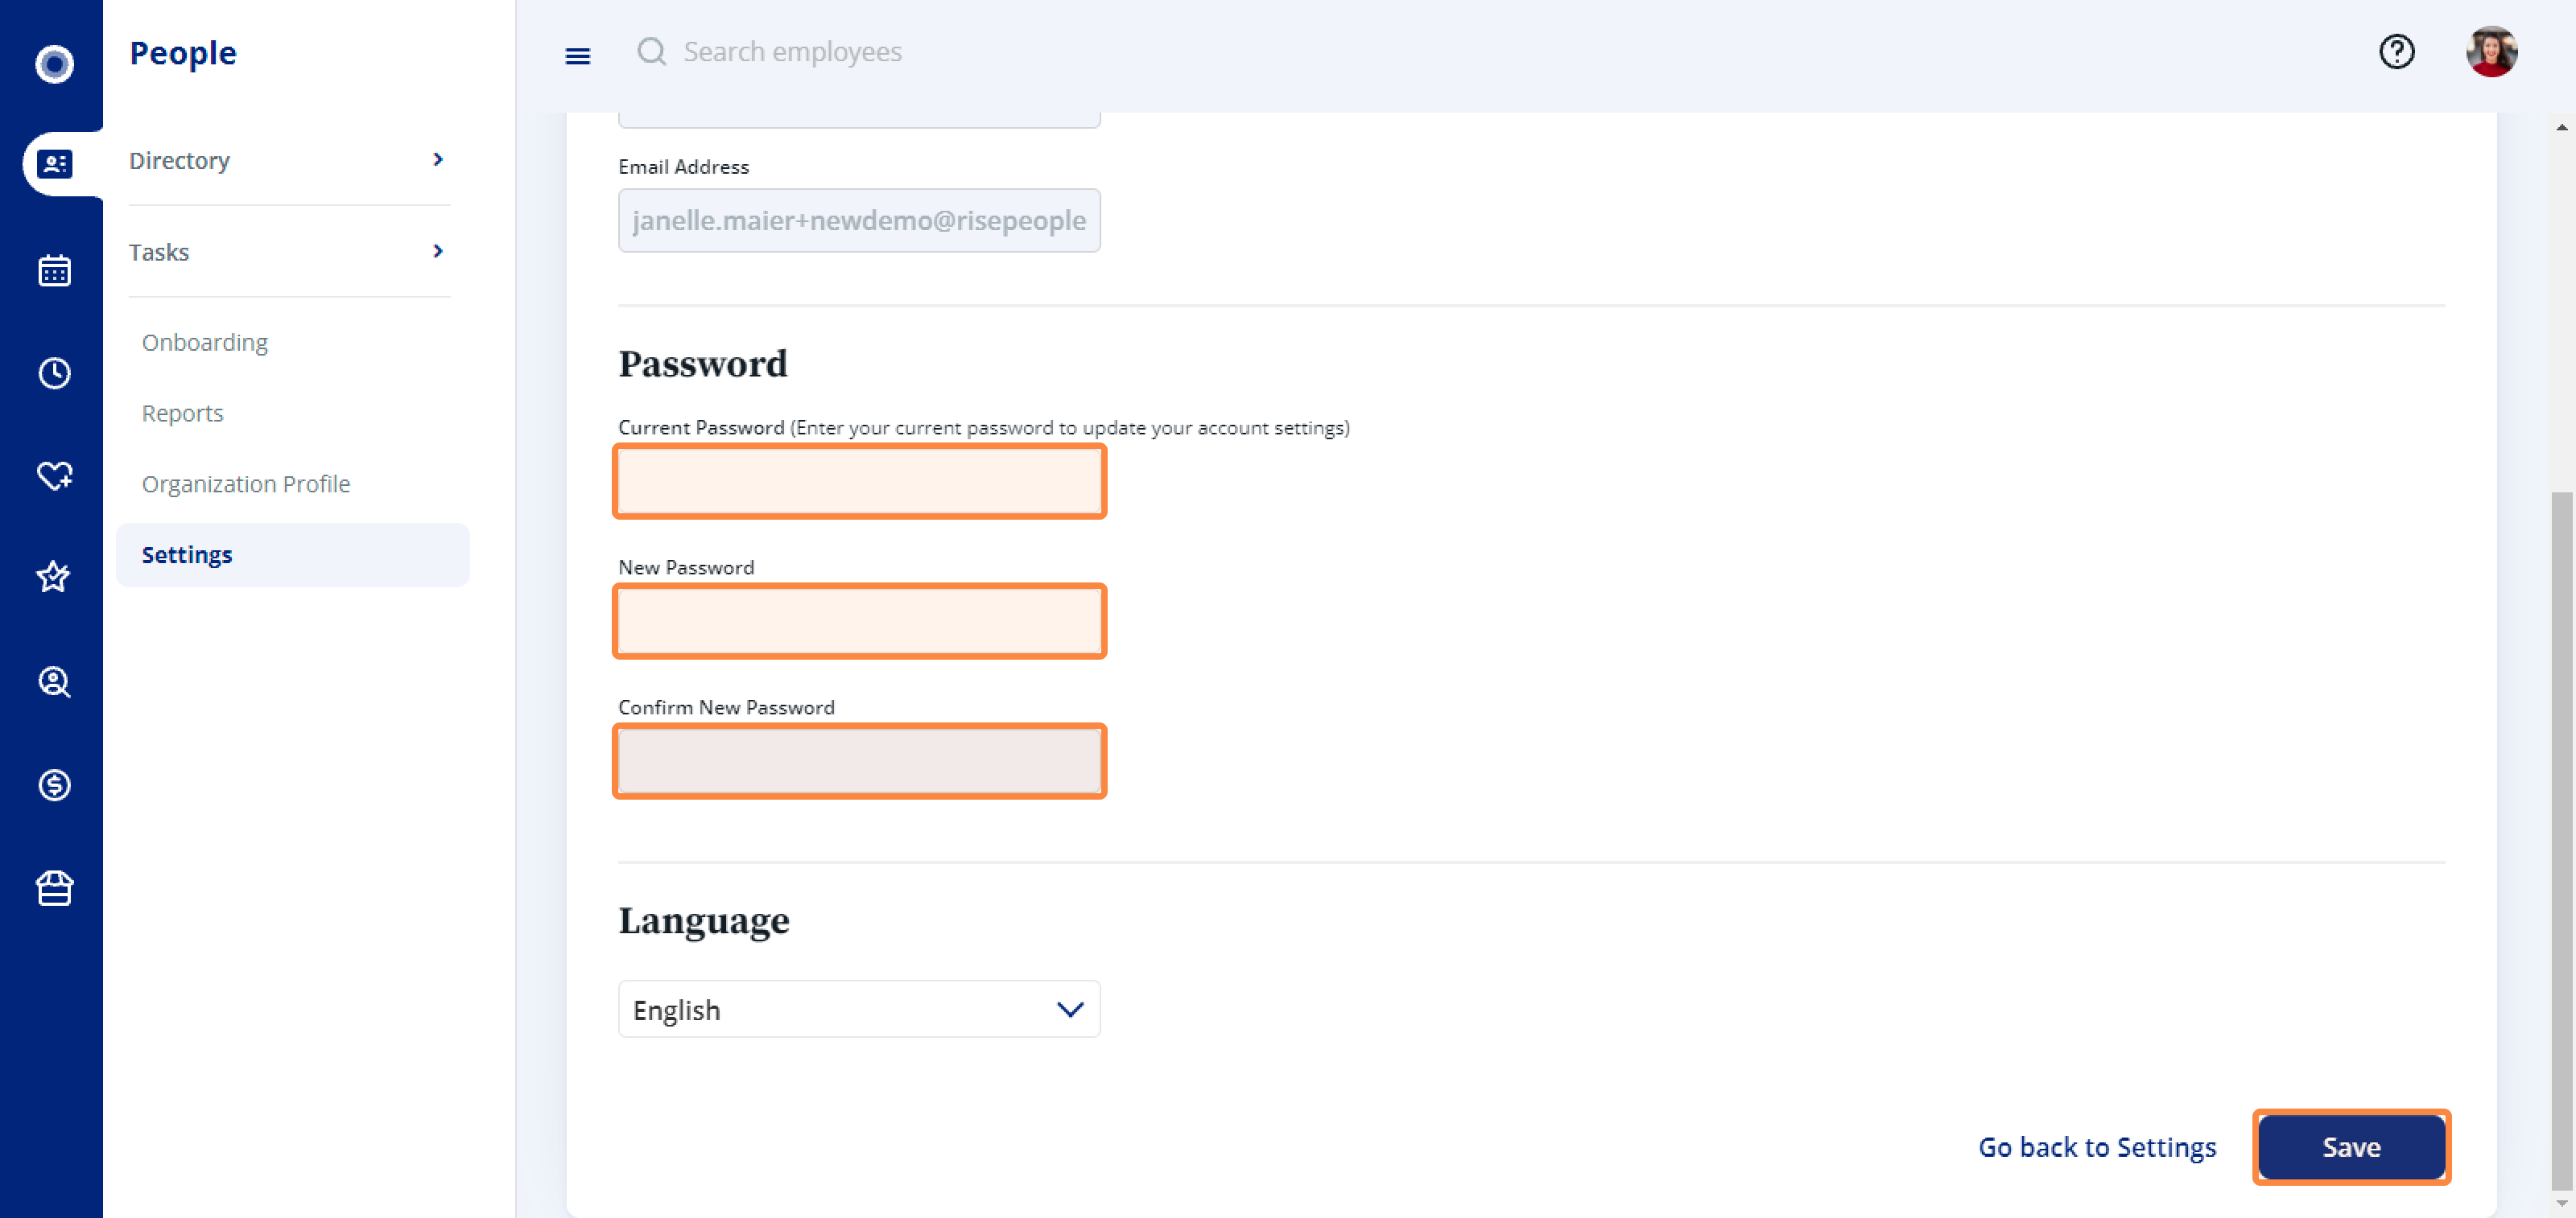Expand the Tasks menu chevron
The width and height of the screenshot is (2576, 1218).
tap(438, 251)
